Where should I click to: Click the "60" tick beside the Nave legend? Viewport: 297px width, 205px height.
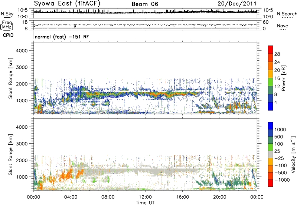tap(265, 22)
